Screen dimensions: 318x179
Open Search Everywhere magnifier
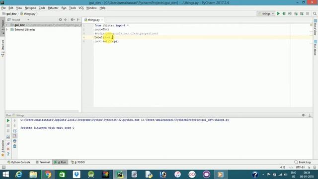tap(315, 13)
